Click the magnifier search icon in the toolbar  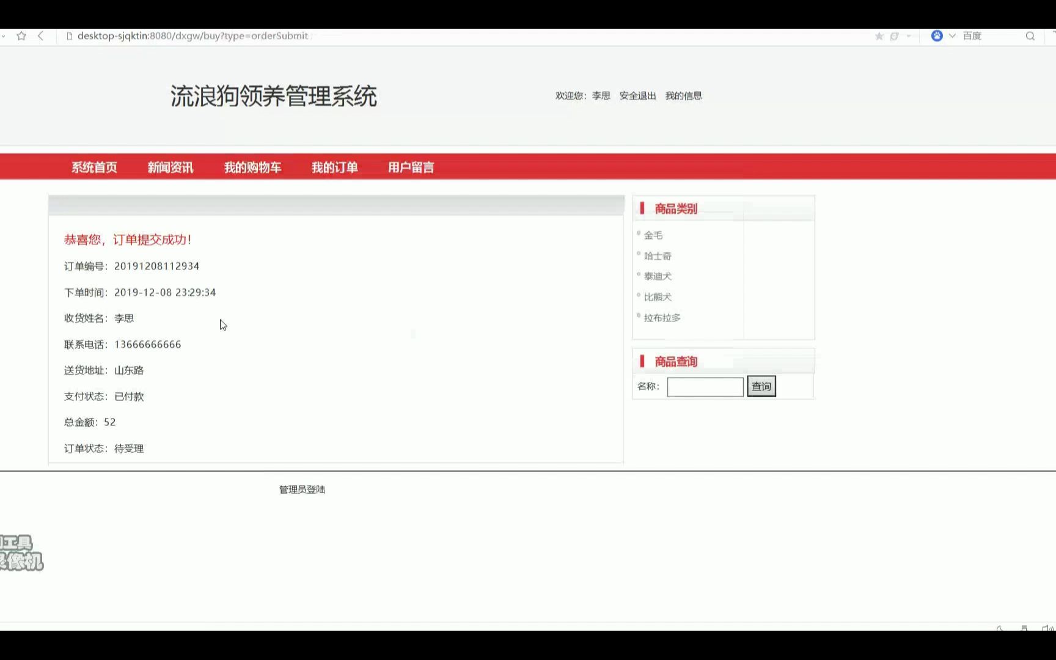click(x=1030, y=36)
